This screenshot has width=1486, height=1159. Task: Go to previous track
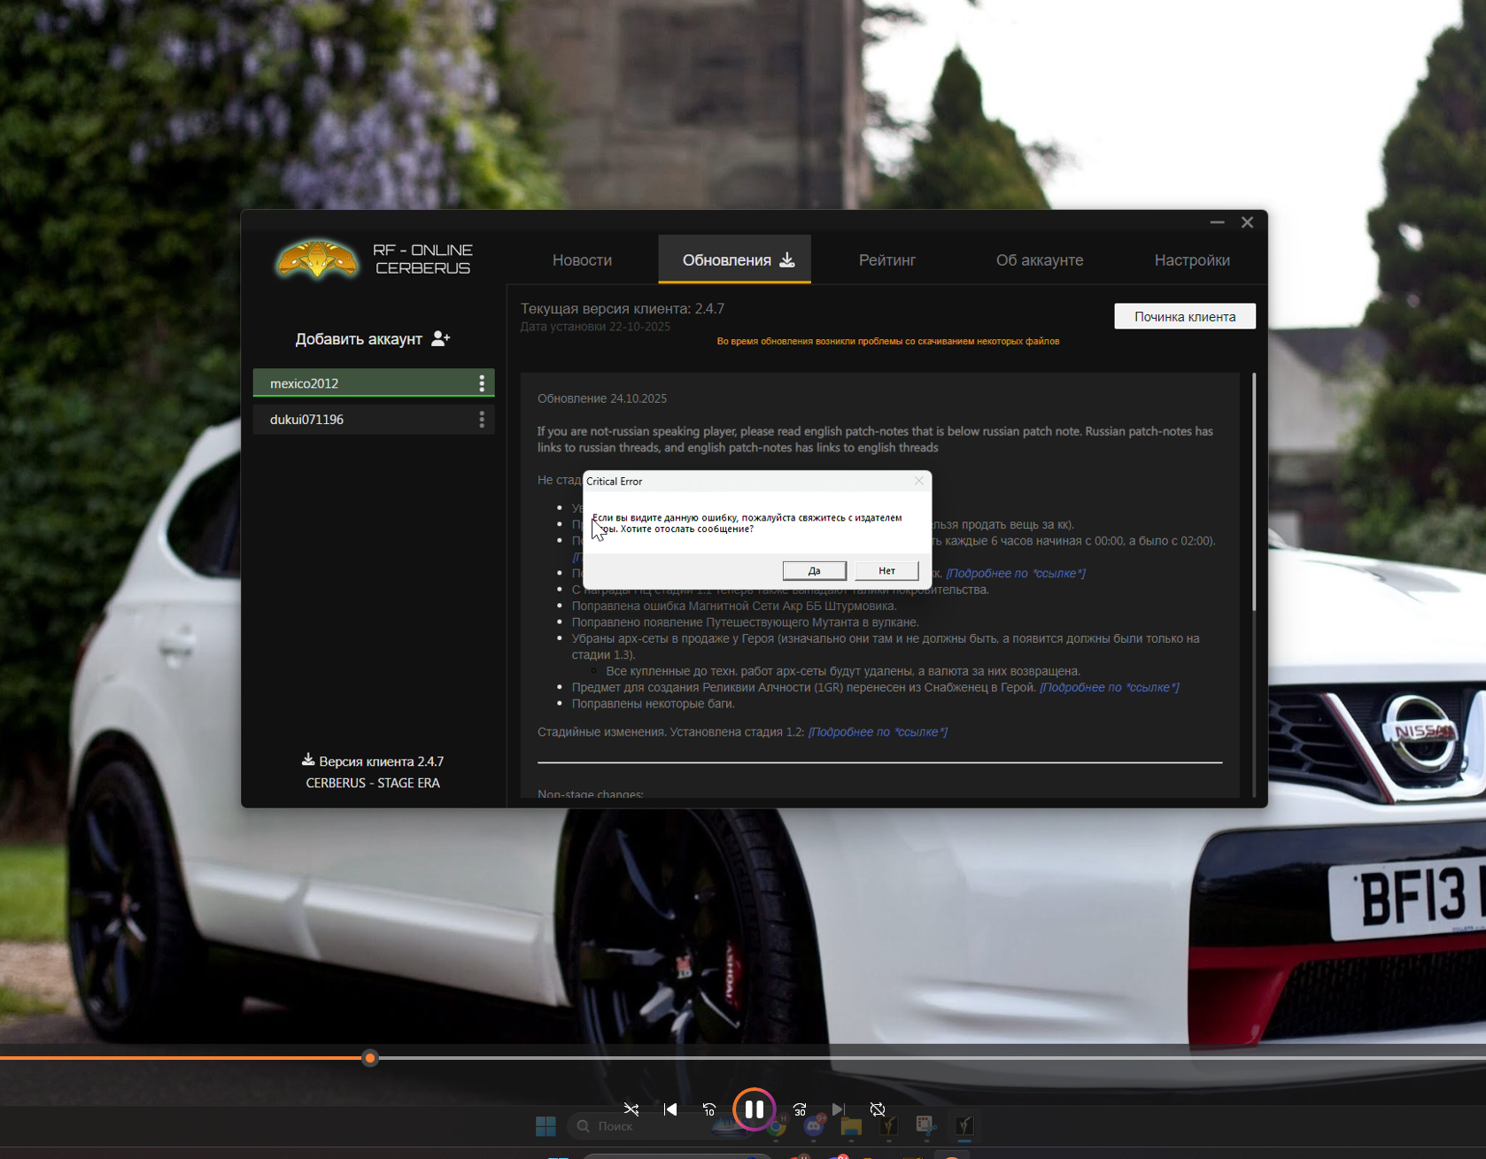pyautogui.click(x=670, y=1109)
